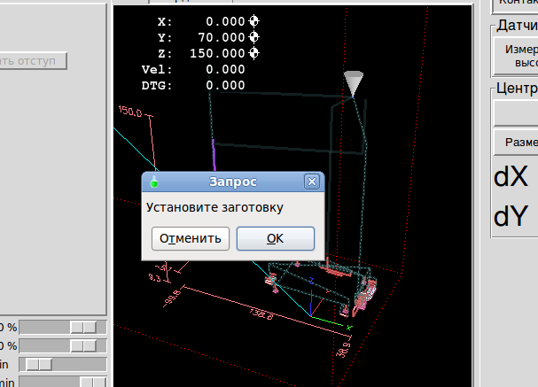Click the homed symbol next to Z 150.000

253,53
